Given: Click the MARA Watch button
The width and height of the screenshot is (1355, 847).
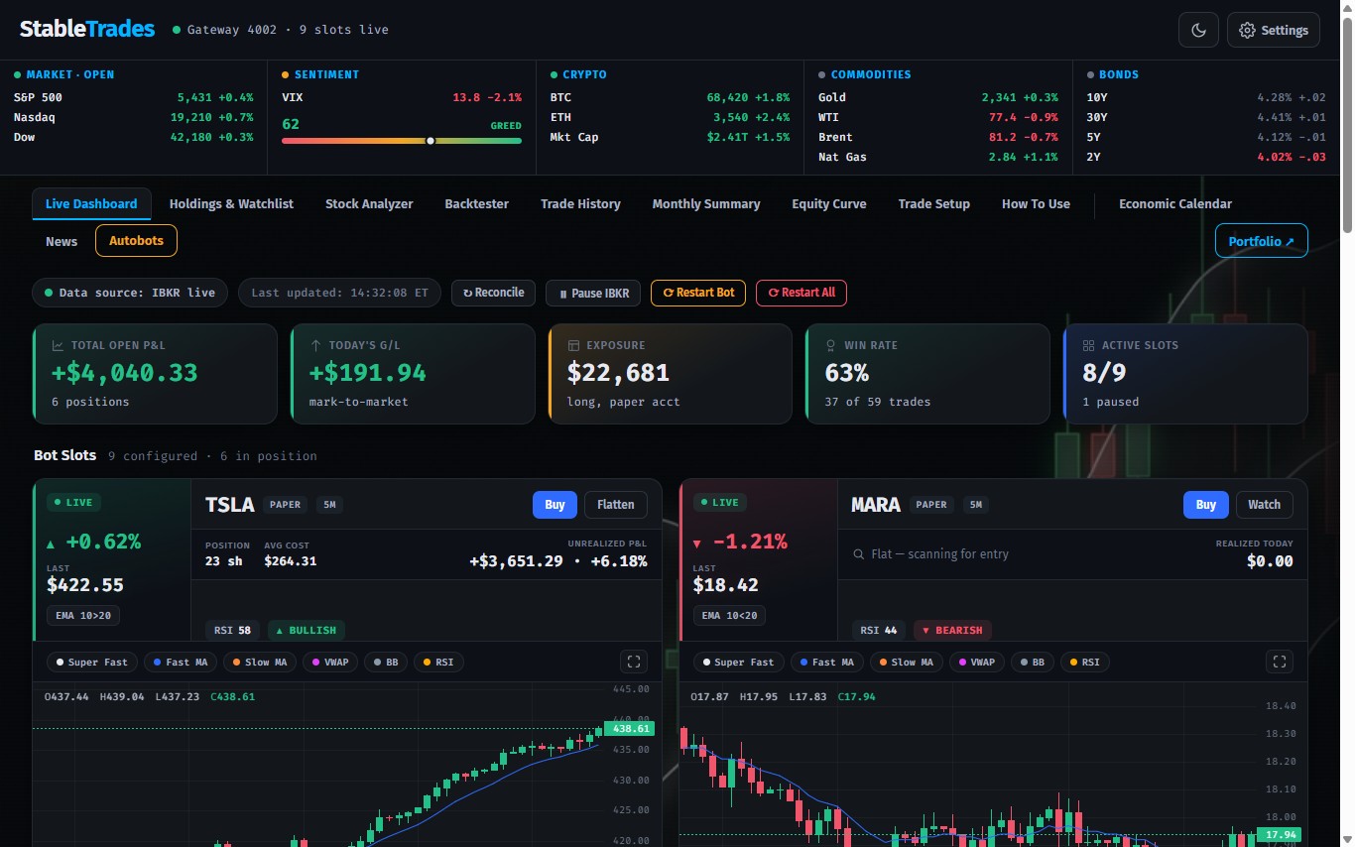Looking at the screenshot, I should [1264, 505].
